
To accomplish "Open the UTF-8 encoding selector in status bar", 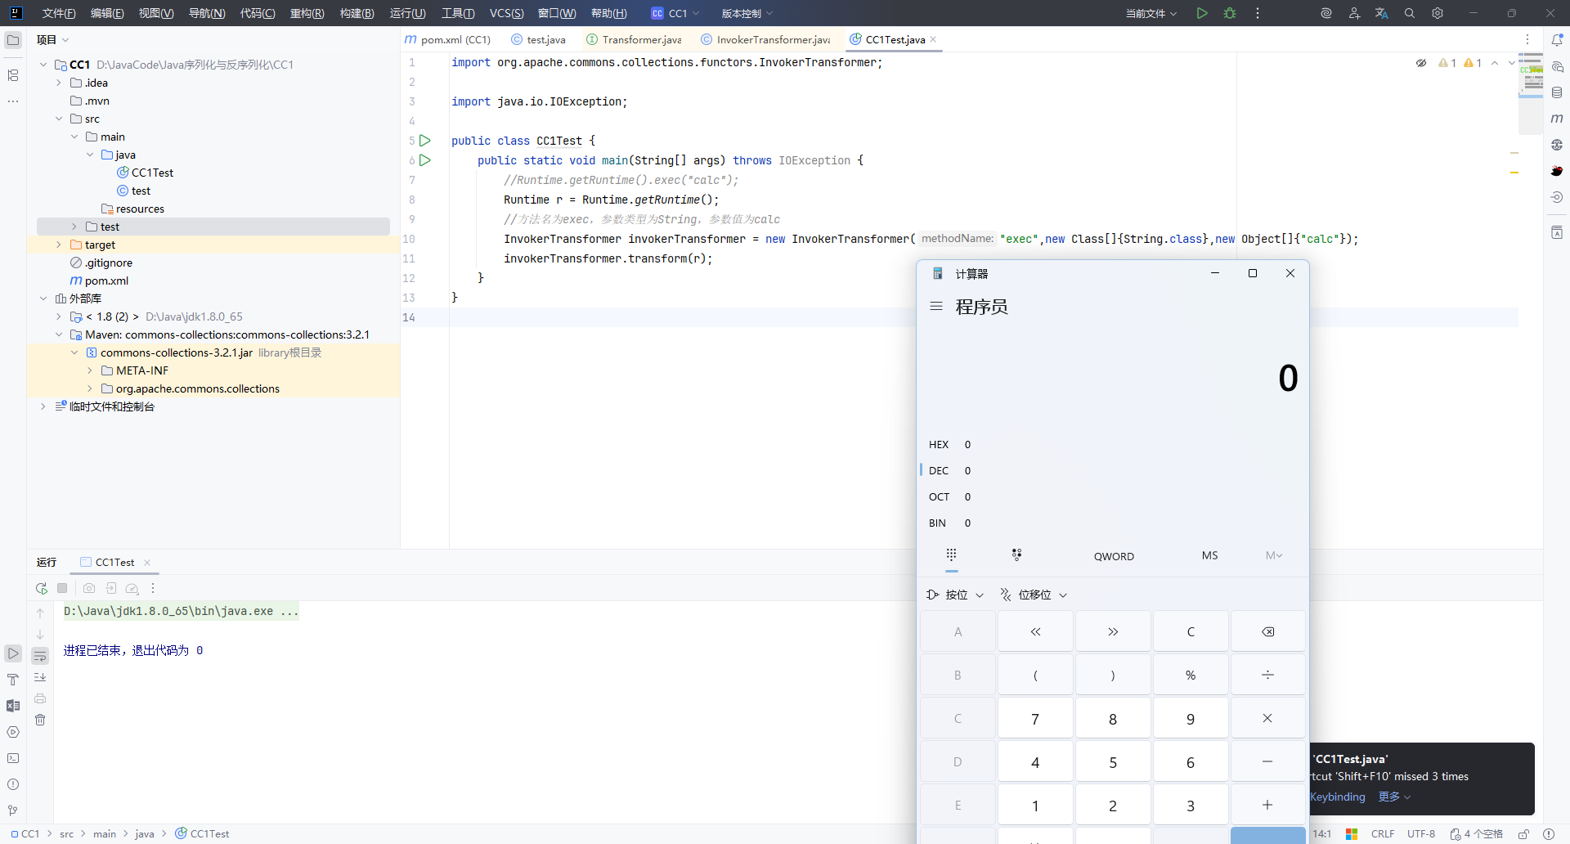I will click(1421, 834).
